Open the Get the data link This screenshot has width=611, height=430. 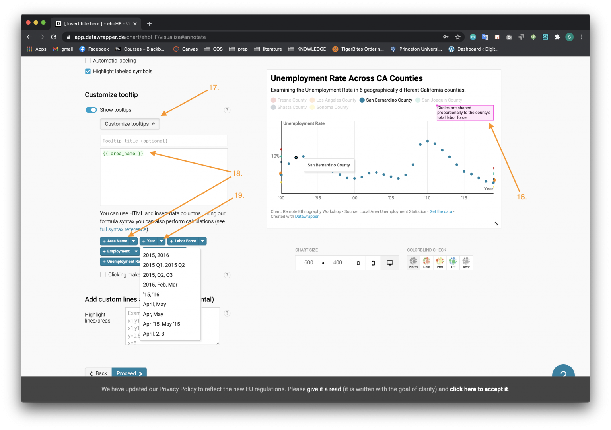pyautogui.click(x=441, y=211)
